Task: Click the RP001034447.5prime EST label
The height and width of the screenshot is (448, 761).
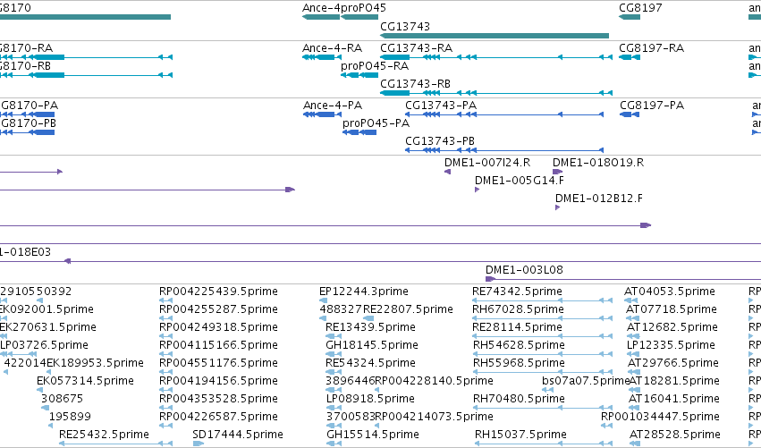Action: click(660, 417)
